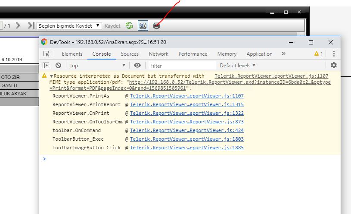Open source link for ReportViewer.OnPrint js:1322

186,113
